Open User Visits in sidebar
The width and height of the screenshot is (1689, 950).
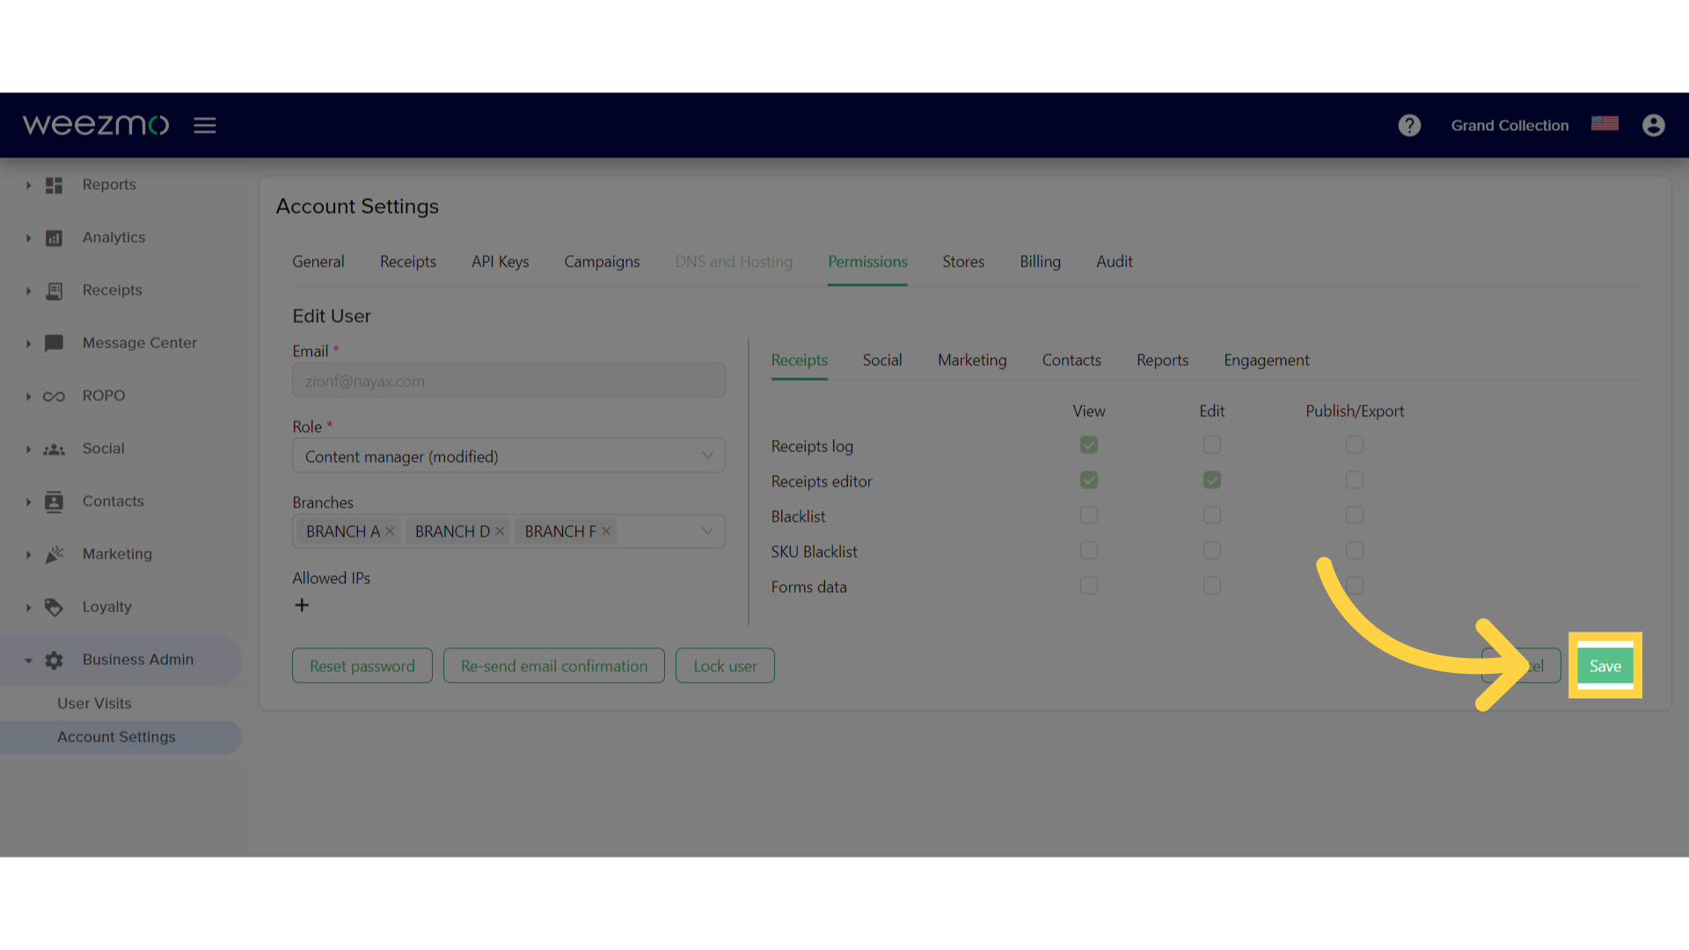(x=94, y=704)
